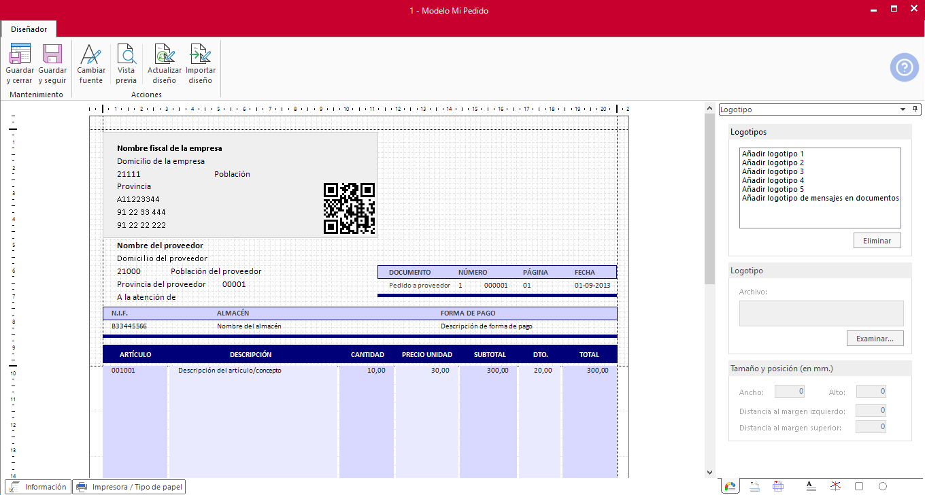Select the Población del proveedor field
Screen dimensions: 925x495
[216, 271]
